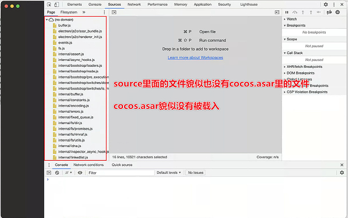Toggle Pause on exceptions icon

pyautogui.click(x=337, y=13)
